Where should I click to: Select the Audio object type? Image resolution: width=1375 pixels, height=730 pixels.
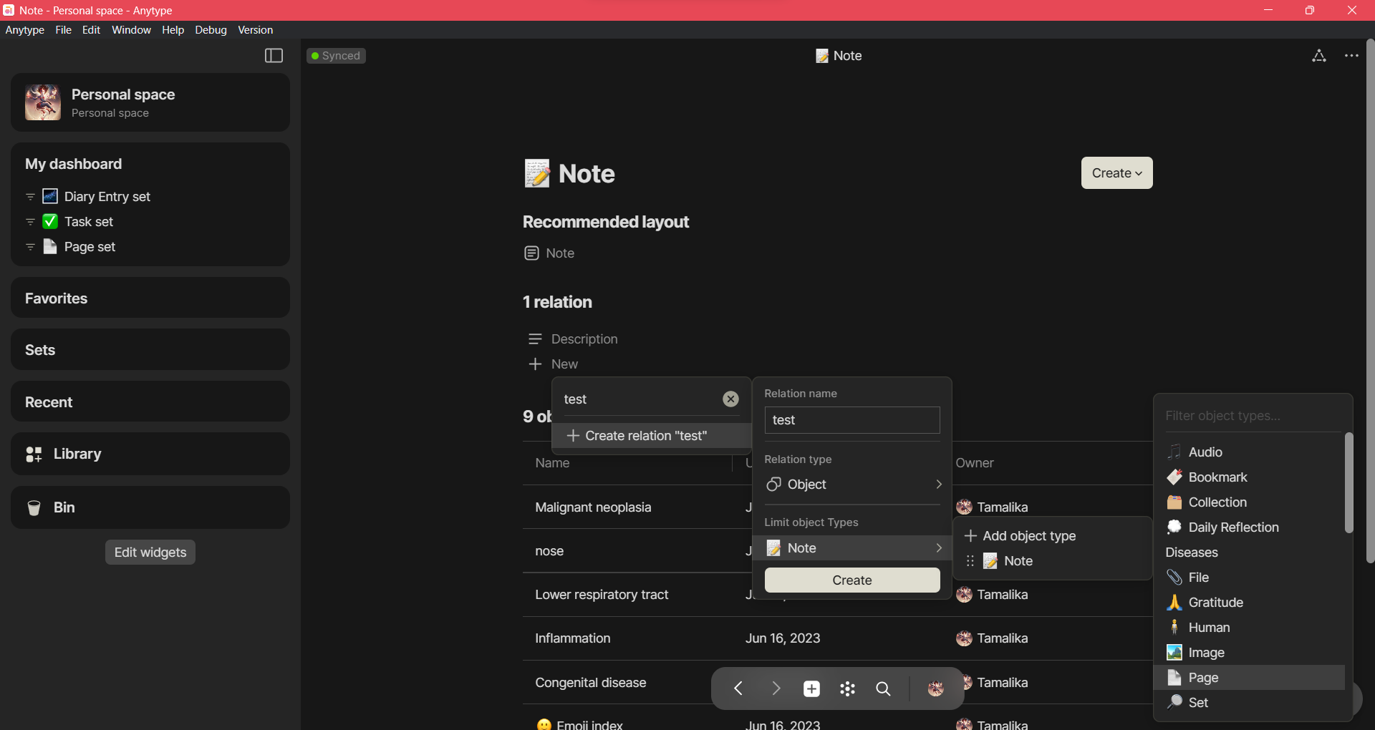coord(1249,452)
